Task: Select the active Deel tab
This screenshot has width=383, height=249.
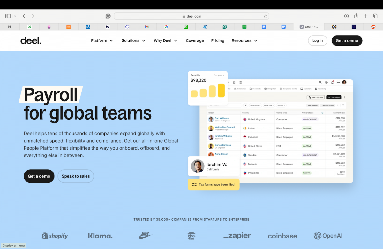Action: [309, 27]
